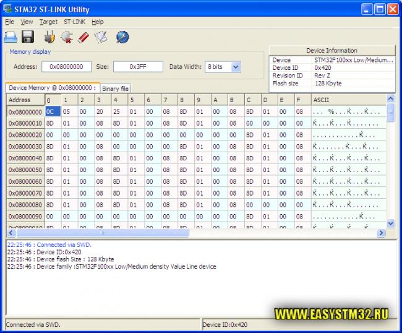
Task: Click the Address column header
Action: tap(25, 100)
